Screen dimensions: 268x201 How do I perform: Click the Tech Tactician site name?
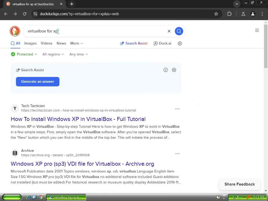[33, 106]
